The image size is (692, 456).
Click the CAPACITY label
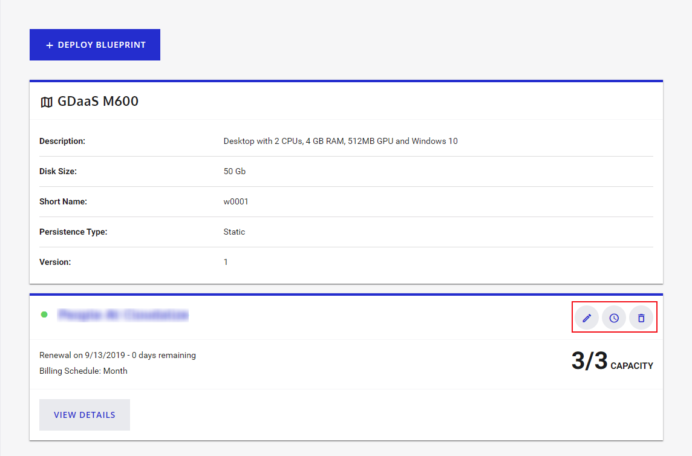632,366
